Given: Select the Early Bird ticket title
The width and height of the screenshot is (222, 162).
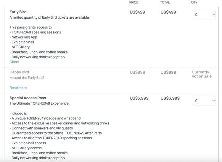Looking at the screenshot, I should [18, 12].
